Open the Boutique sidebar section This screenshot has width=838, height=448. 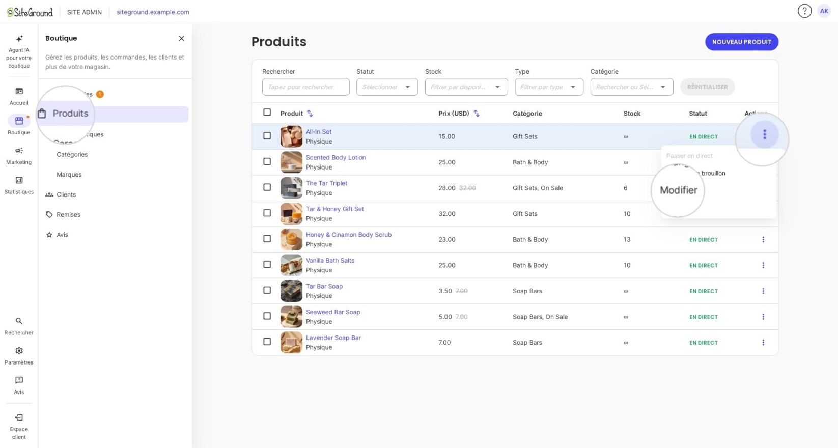point(19,125)
